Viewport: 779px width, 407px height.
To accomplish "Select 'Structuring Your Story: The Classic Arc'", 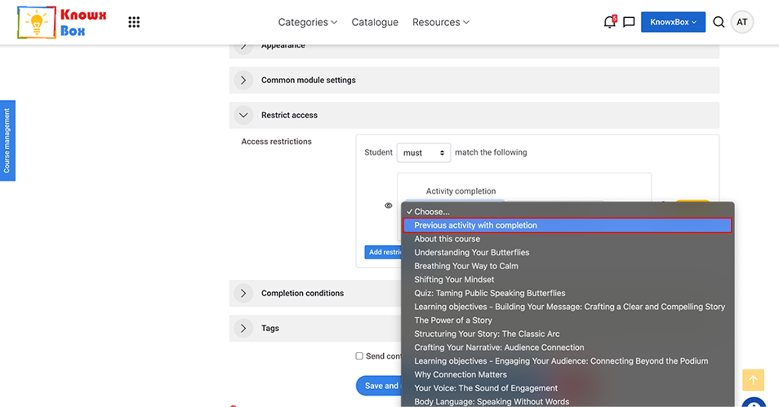I will (567, 334).
